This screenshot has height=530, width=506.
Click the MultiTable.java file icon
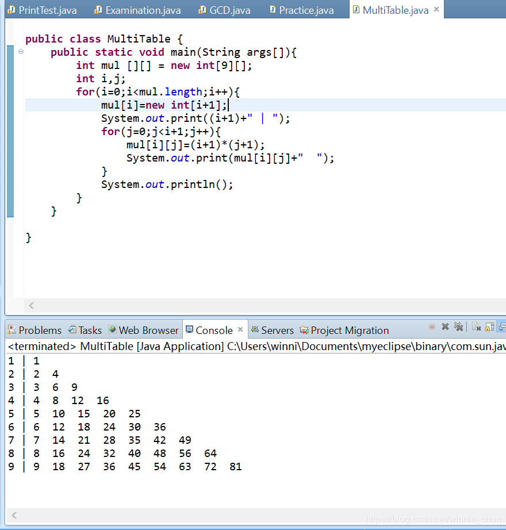pyautogui.click(x=356, y=9)
